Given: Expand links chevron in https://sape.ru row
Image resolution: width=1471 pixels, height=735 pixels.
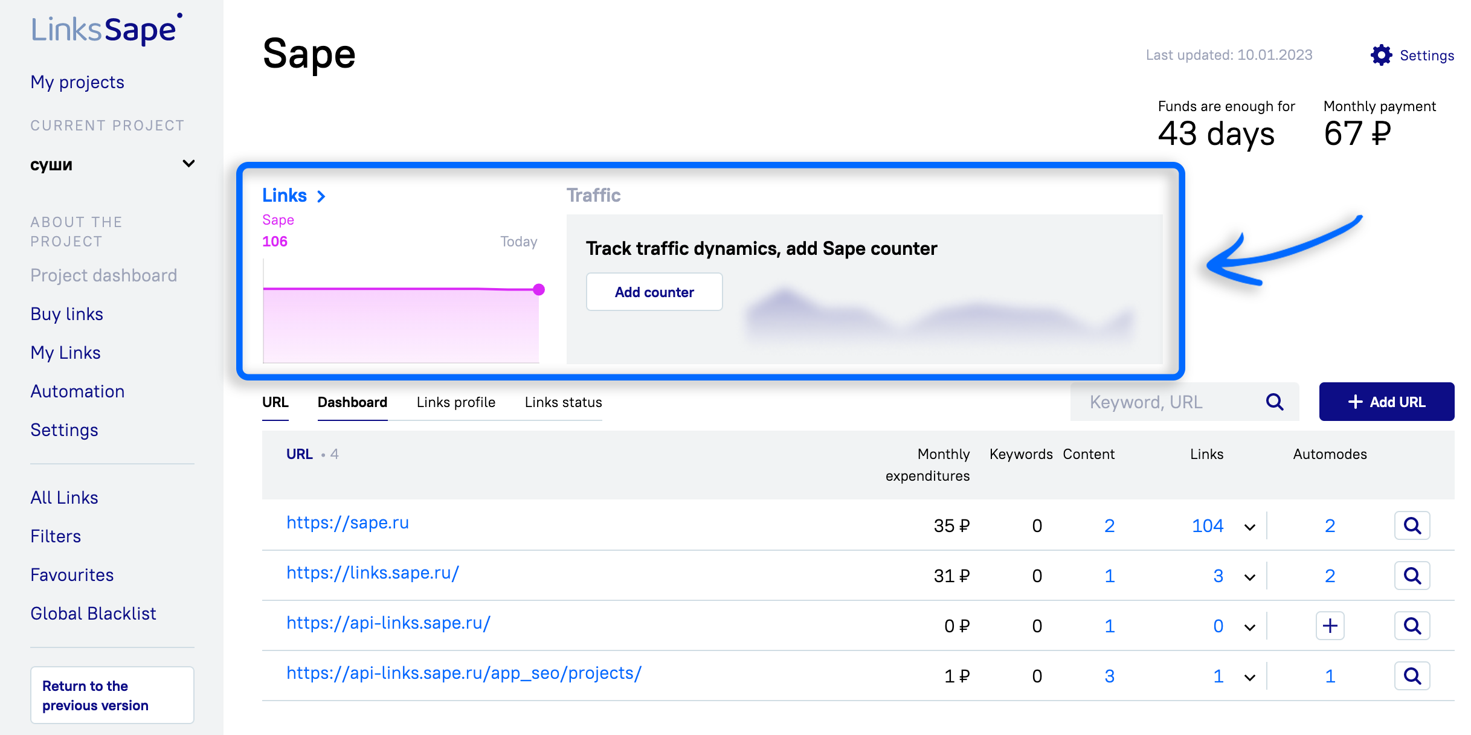Looking at the screenshot, I should 1250,527.
